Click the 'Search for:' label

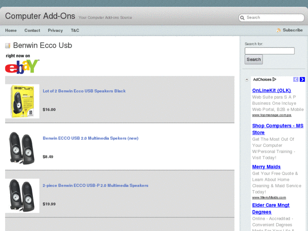(x=254, y=44)
